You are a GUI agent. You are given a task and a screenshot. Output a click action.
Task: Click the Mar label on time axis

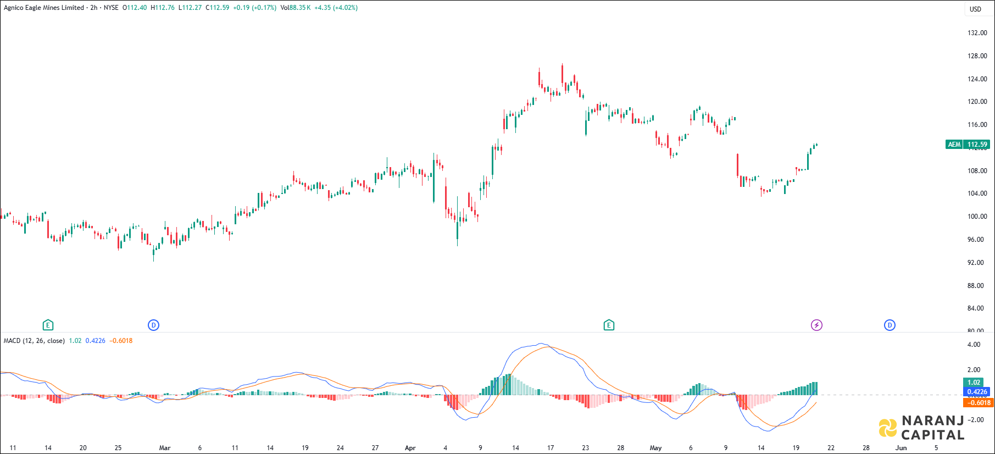tap(165, 448)
